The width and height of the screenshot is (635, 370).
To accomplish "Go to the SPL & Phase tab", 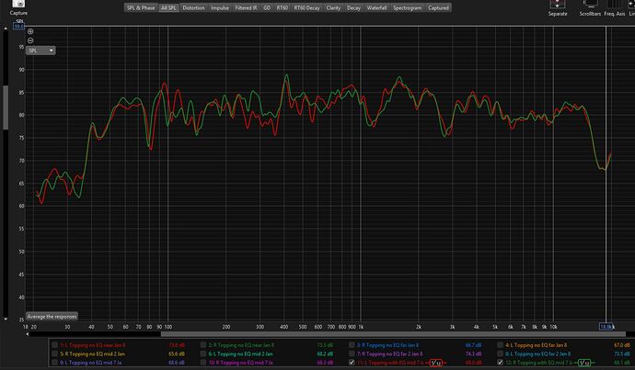I will click(141, 7).
